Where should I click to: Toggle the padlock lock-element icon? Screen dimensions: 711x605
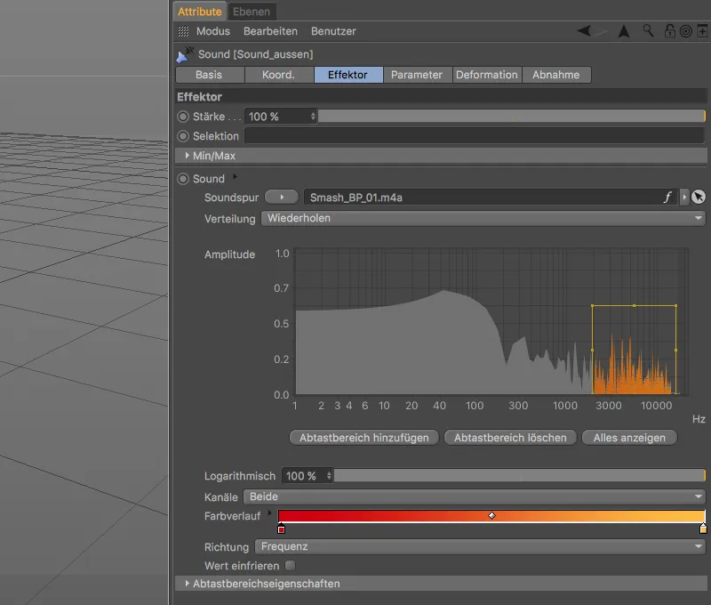click(669, 31)
